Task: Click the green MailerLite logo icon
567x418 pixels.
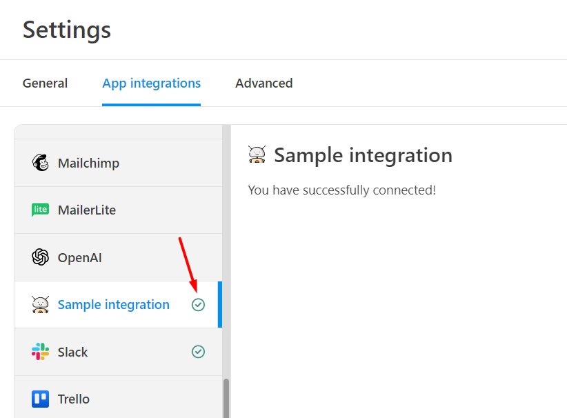Action: 41,210
